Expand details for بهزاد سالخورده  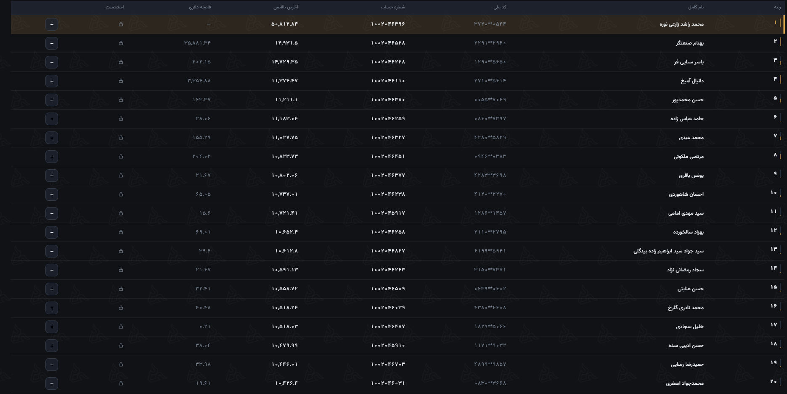pyautogui.click(x=52, y=232)
